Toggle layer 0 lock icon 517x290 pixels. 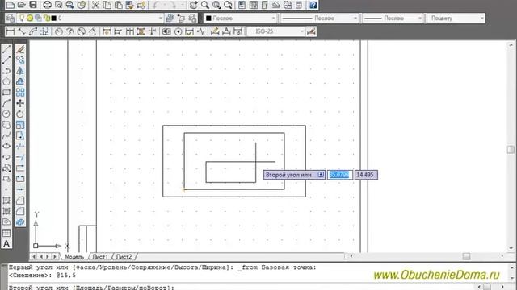click(47, 18)
